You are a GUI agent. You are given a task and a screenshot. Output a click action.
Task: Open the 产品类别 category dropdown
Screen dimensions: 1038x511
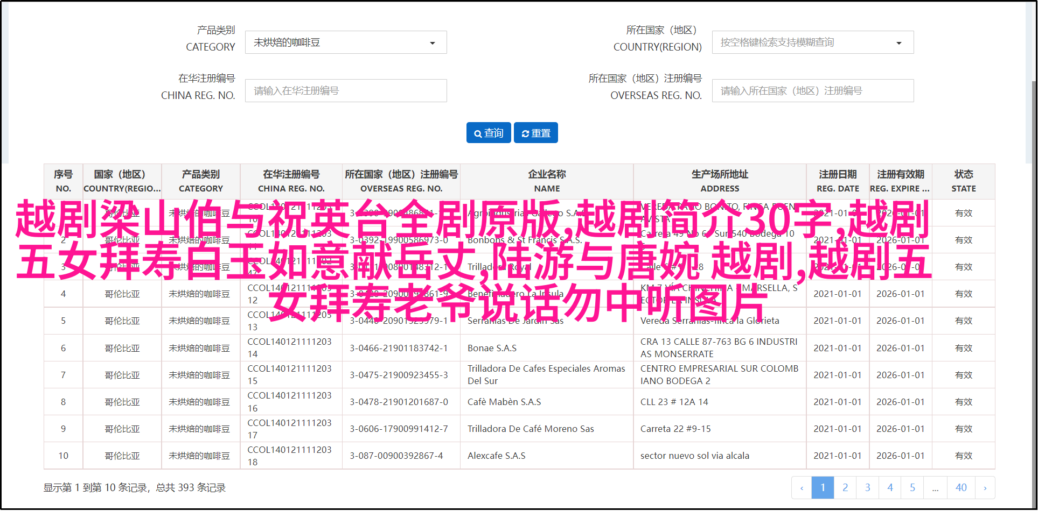pos(345,42)
